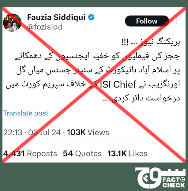Click the blue verified badge
188x191 pixels.
pyautogui.click(x=91, y=17)
